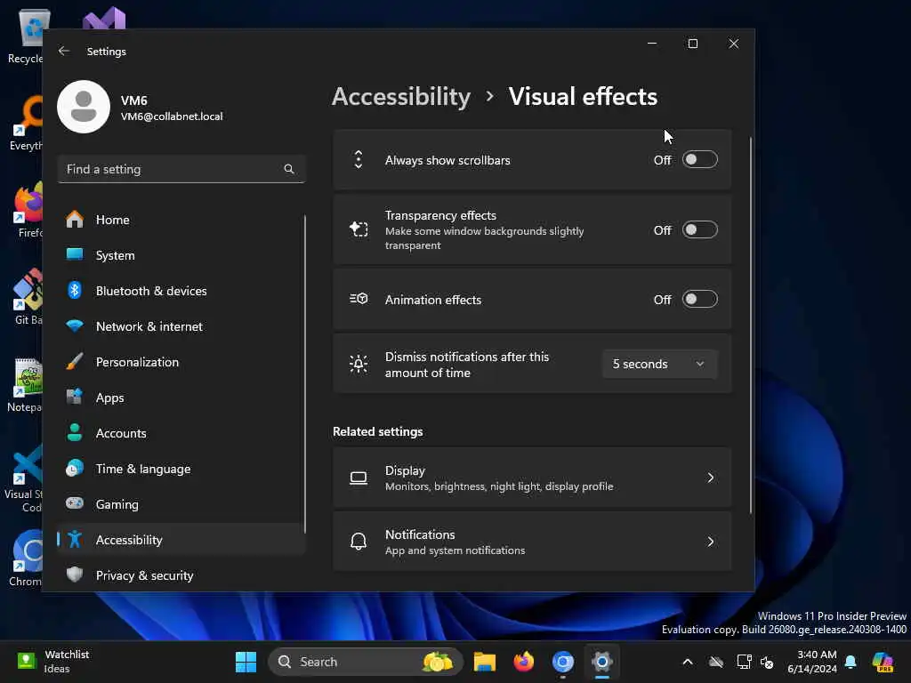Click the Transparency effects sparkle icon
Image resolution: width=911 pixels, height=683 pixels.
click(x=359, y=229)
